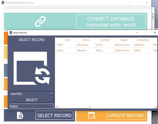Sort by the Name column header
Viewport: 158px width, 124px height.
coord(86,40)
